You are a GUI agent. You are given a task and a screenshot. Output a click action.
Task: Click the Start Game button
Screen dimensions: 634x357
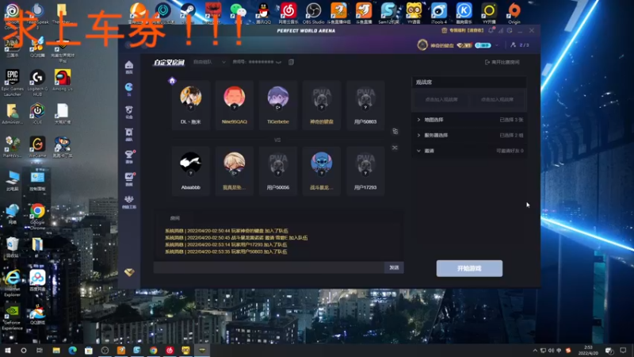(x=469, y=268)
